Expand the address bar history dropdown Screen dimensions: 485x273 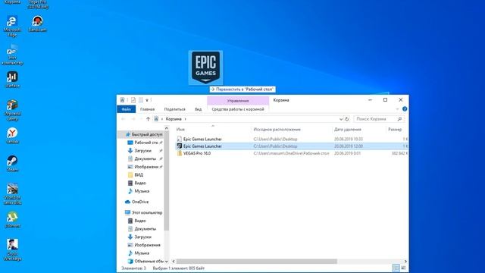pos(340,119)
